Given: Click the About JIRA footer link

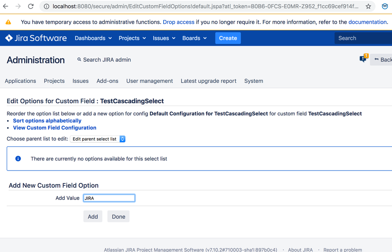Looking at the screenshot, I should (300, 250).
